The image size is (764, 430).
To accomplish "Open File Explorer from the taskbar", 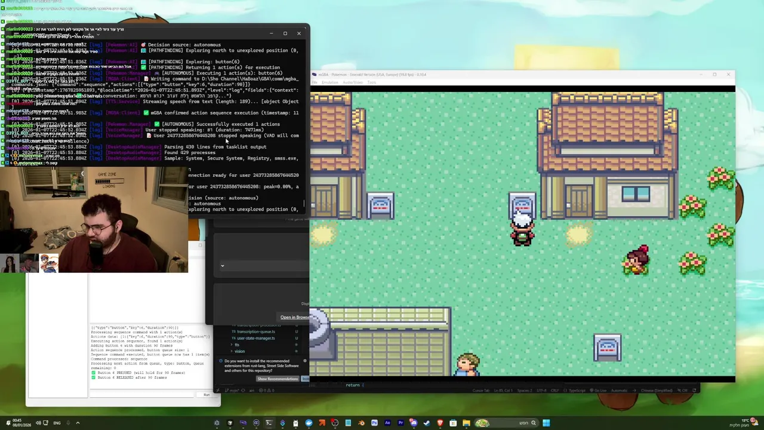I will (x=466, y=423).
